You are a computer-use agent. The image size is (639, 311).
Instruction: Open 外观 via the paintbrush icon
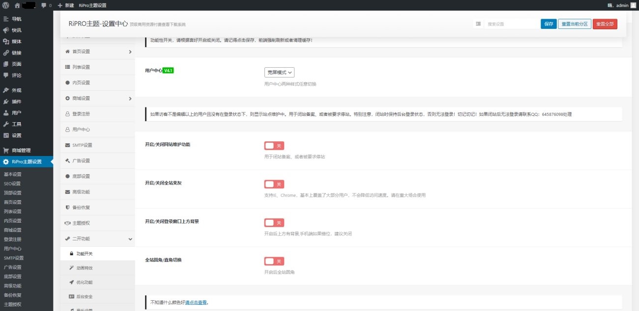tap(6, 90)
